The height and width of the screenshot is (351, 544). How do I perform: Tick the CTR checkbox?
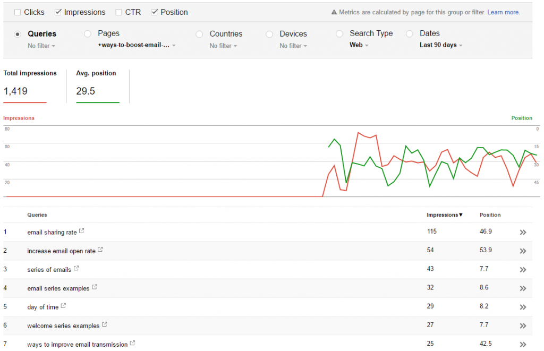[x=119, y=12]
